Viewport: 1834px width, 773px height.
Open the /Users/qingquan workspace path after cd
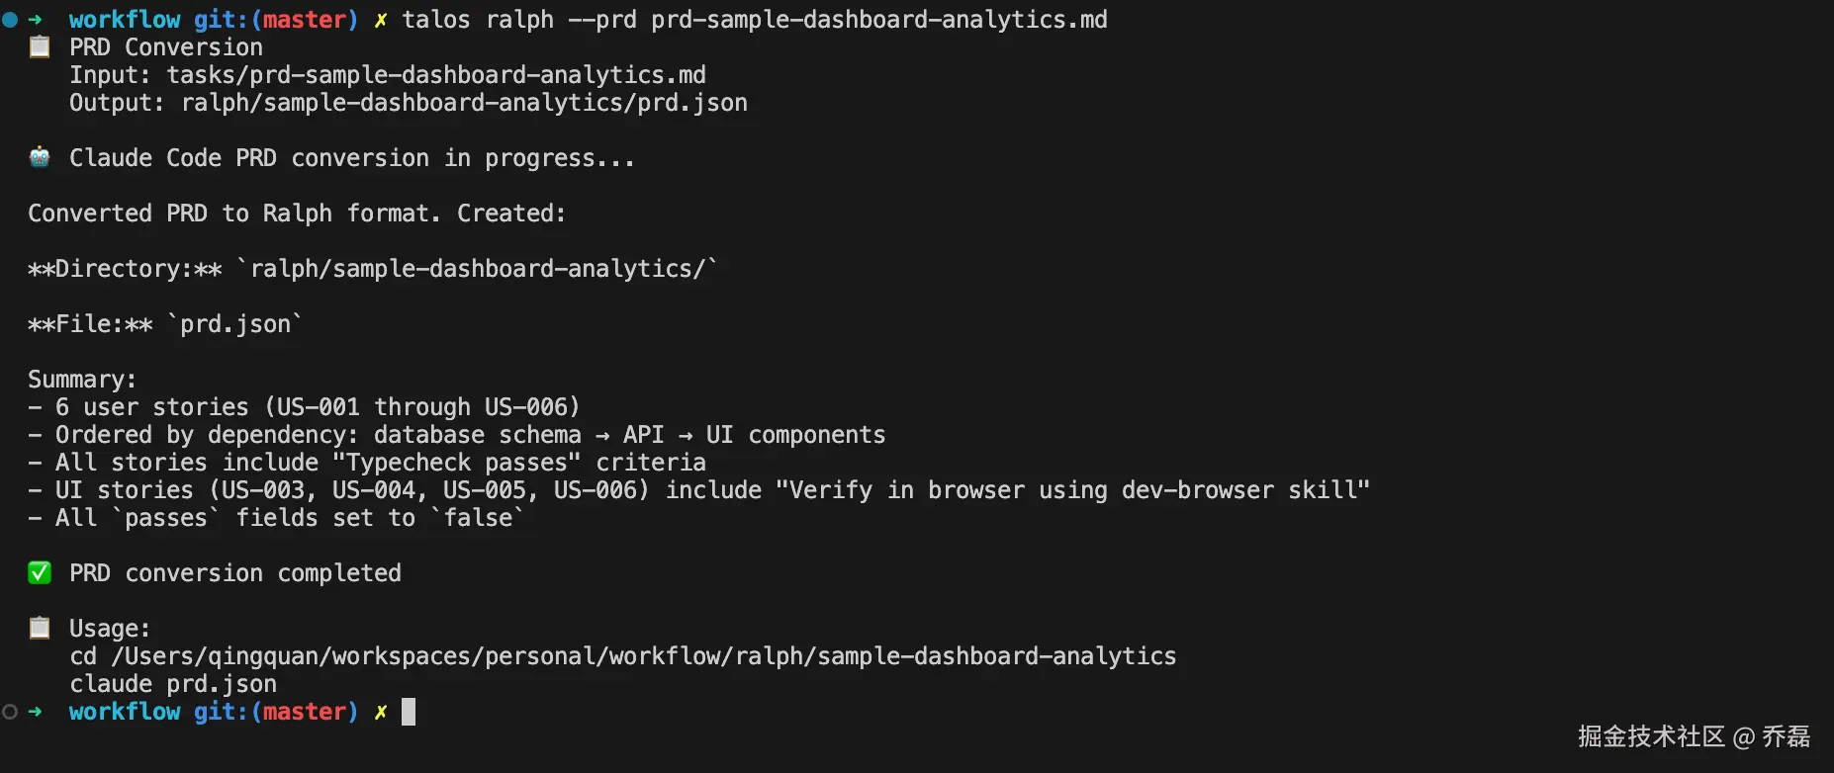(x=643, y=656)
